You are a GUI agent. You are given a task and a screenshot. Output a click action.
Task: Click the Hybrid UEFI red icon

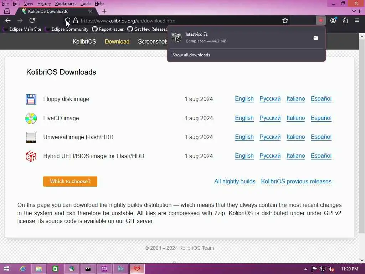point(31,156)
